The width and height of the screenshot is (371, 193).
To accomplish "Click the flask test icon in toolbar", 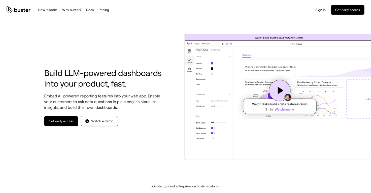I will click(x=223, y=44).
